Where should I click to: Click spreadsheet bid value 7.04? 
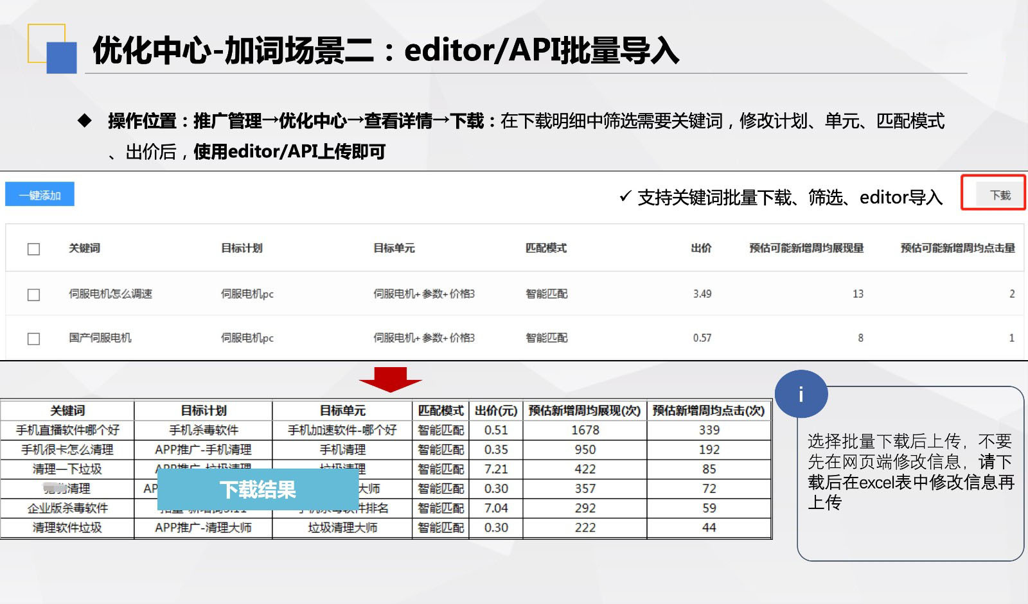(496, 508)
